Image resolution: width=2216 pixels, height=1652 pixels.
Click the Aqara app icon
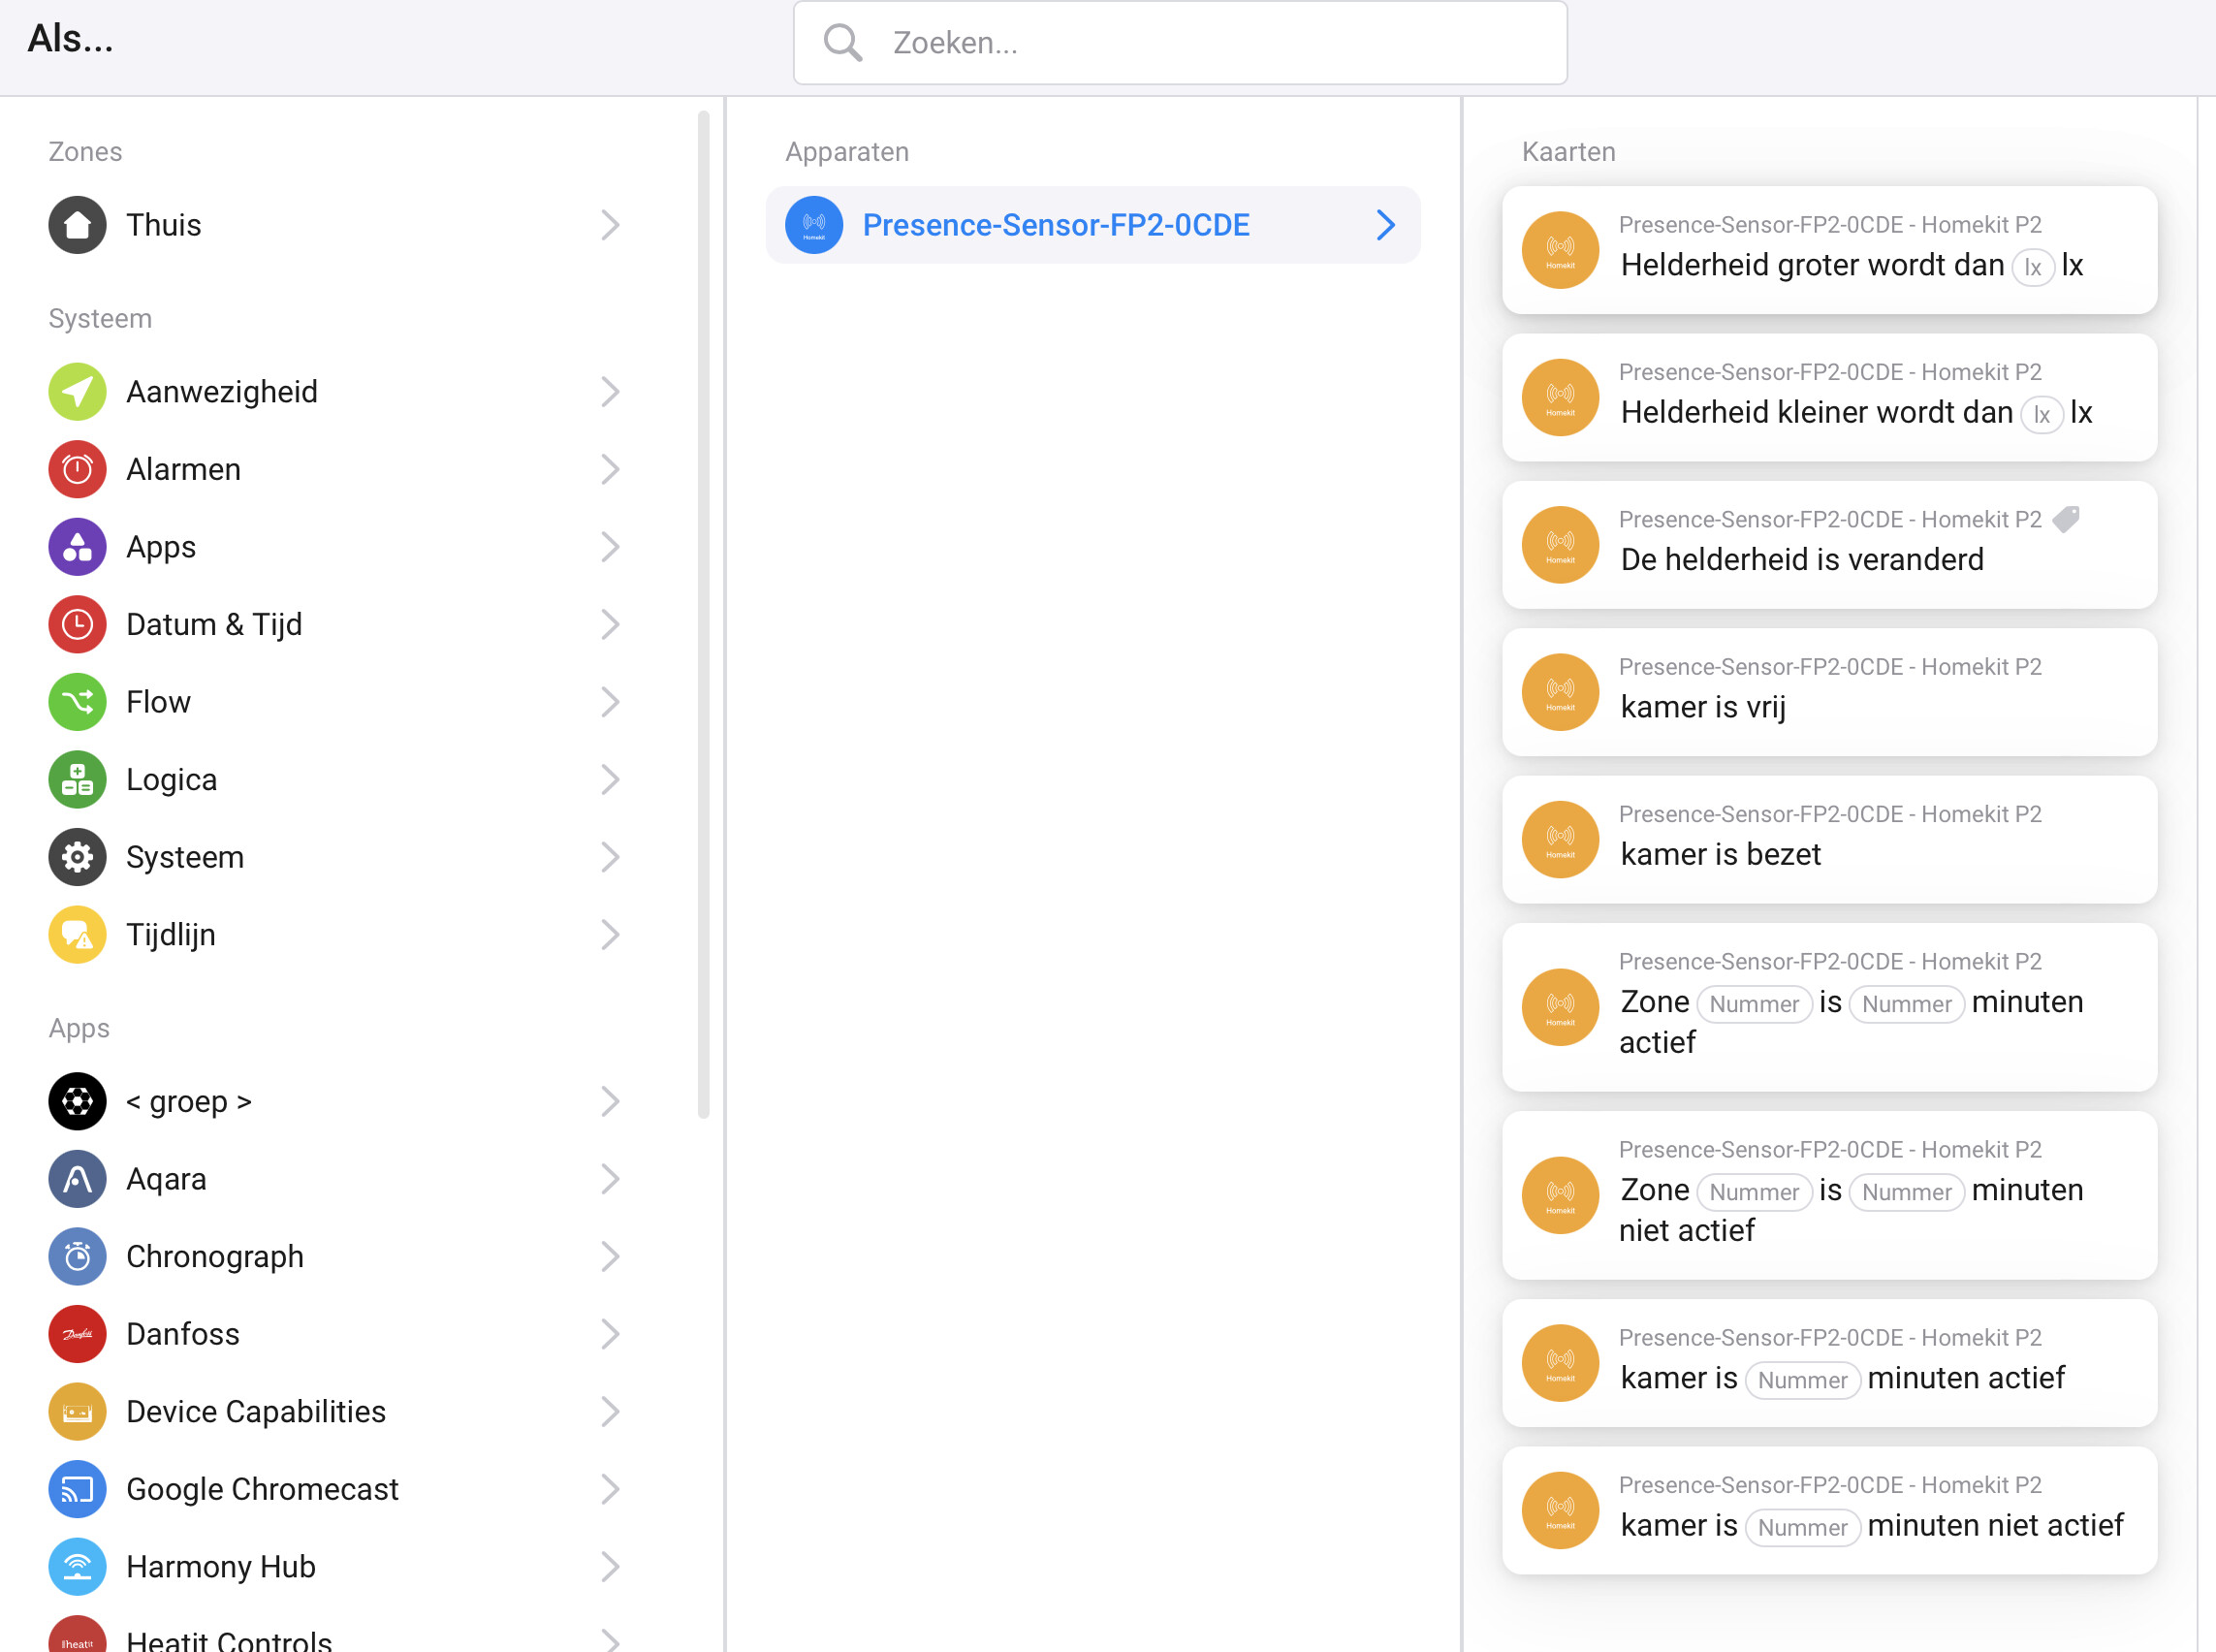pos(77,1179)
